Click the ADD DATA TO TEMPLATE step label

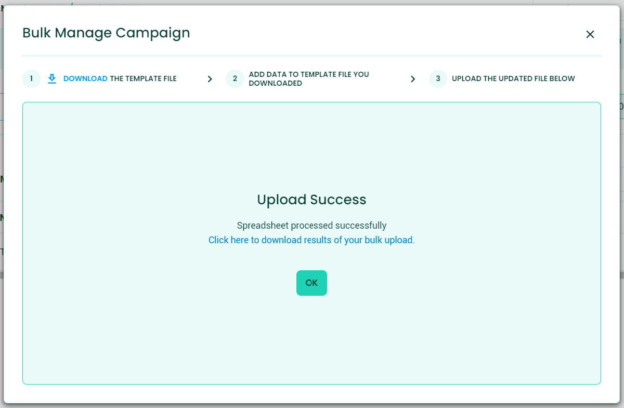pos(309,78)
